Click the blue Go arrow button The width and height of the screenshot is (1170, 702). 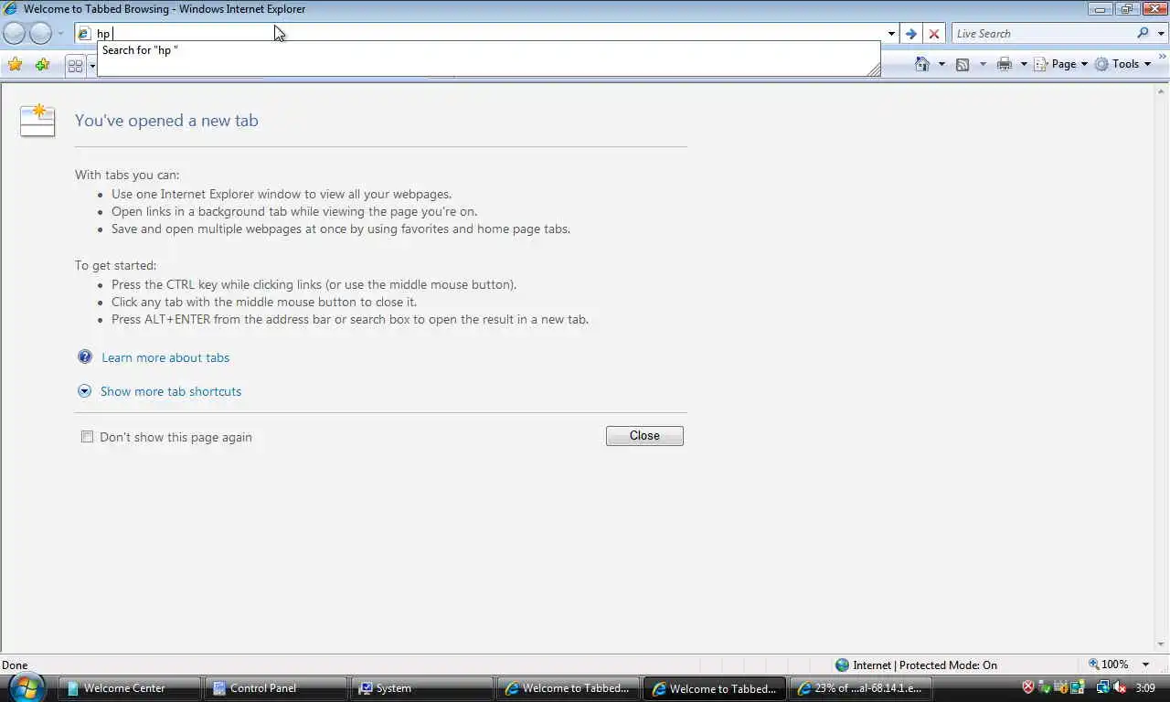click(x=910, y=34)
